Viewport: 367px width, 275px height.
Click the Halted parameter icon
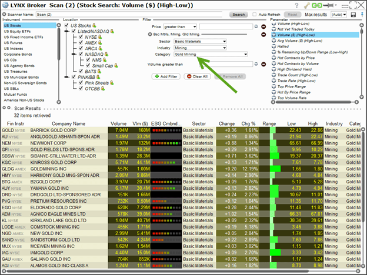click(x=273, y=46)
